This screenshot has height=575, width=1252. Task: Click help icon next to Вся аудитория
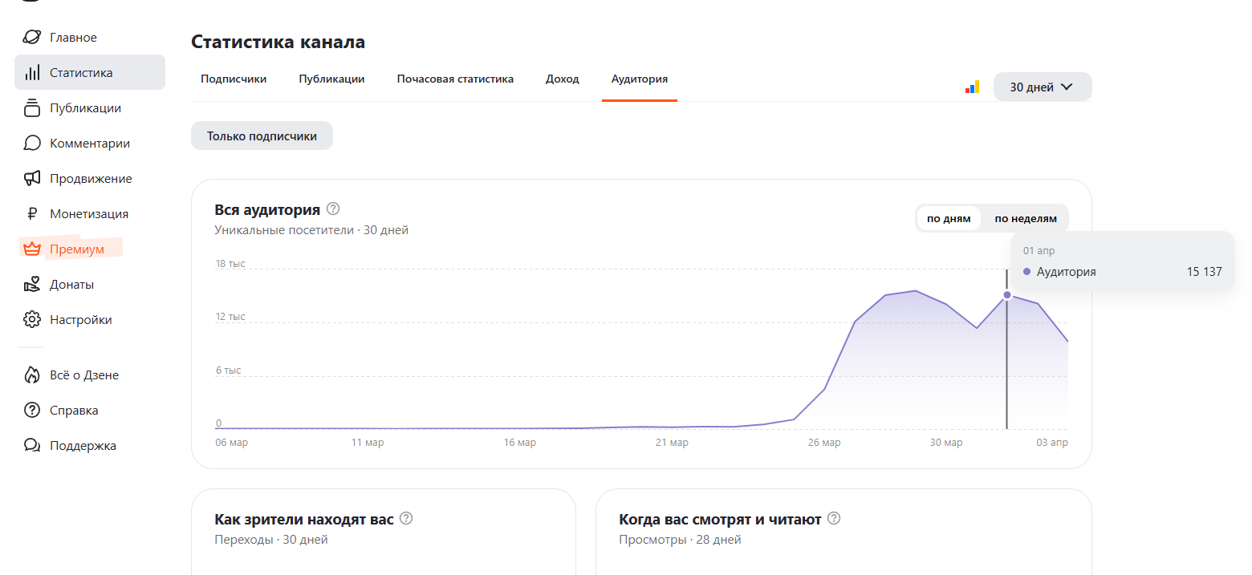tap(333, 209)
